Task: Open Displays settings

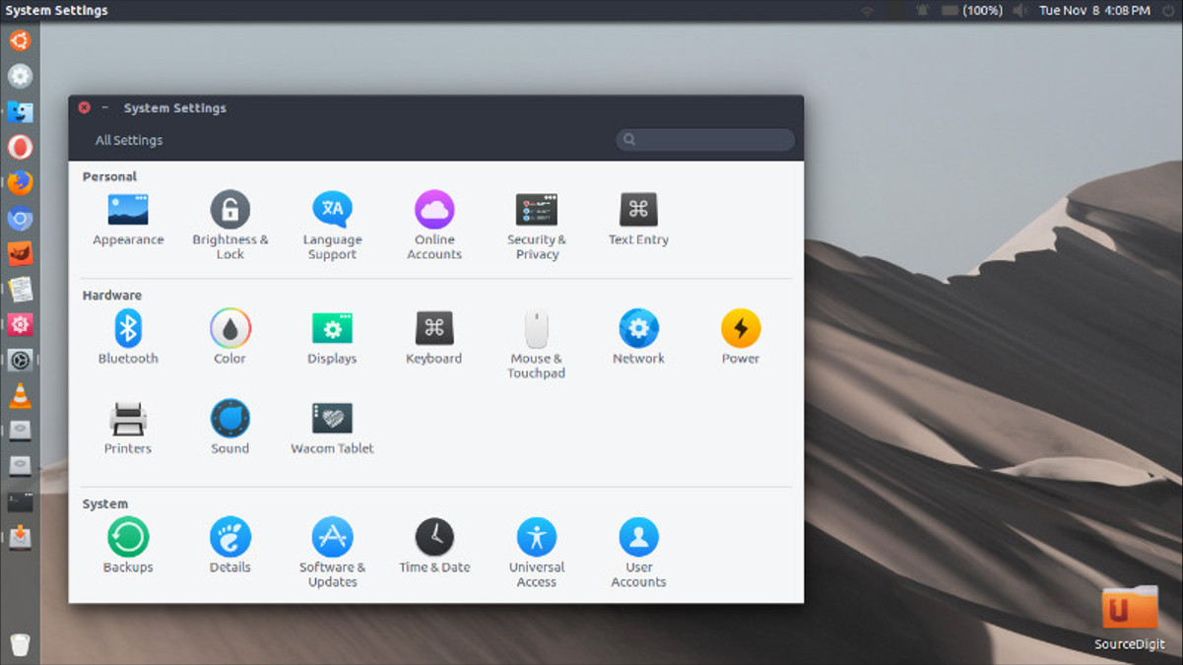Action: (332, 337)
